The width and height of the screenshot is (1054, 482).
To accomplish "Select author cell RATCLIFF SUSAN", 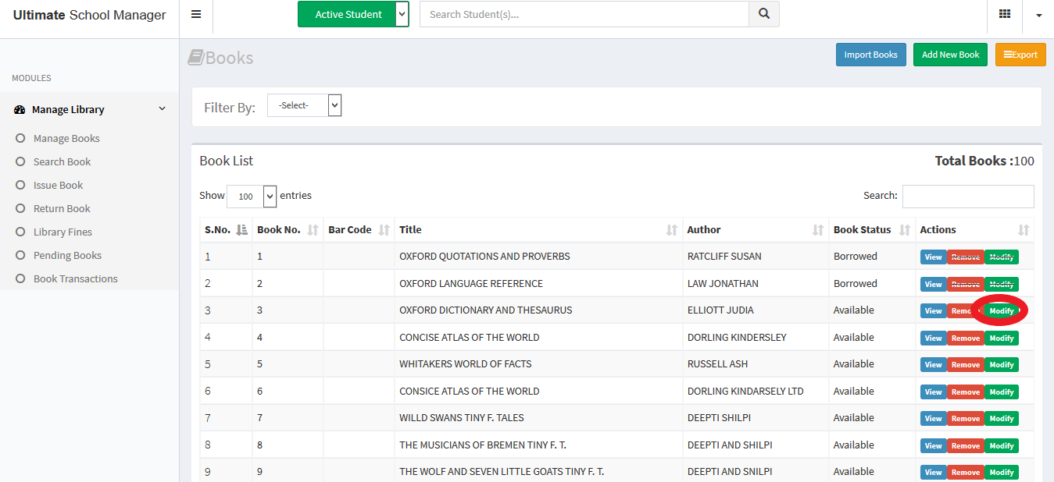I will click(x=724, y=256).
